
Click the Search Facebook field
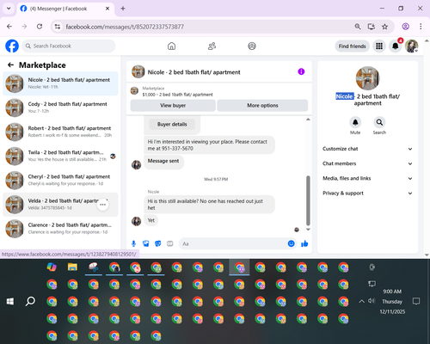pyautogui.click(x=69, y=46)
